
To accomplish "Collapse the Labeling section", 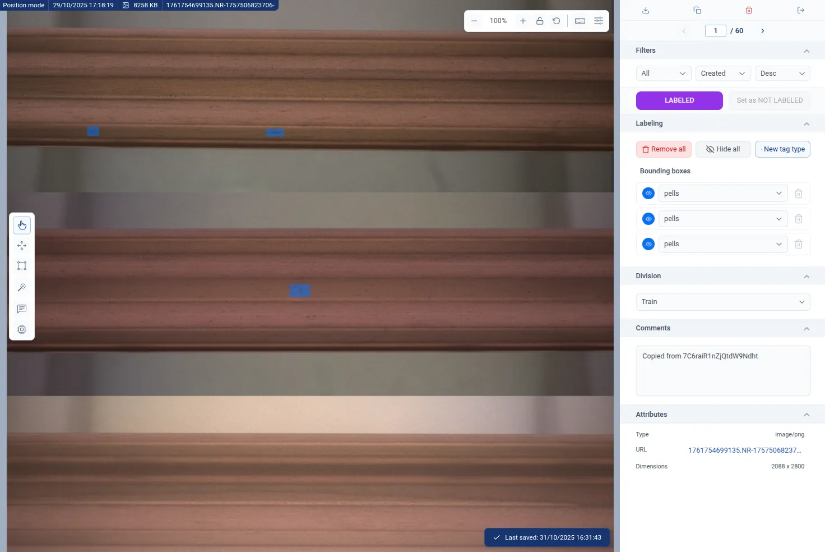I will pos(807,123).
